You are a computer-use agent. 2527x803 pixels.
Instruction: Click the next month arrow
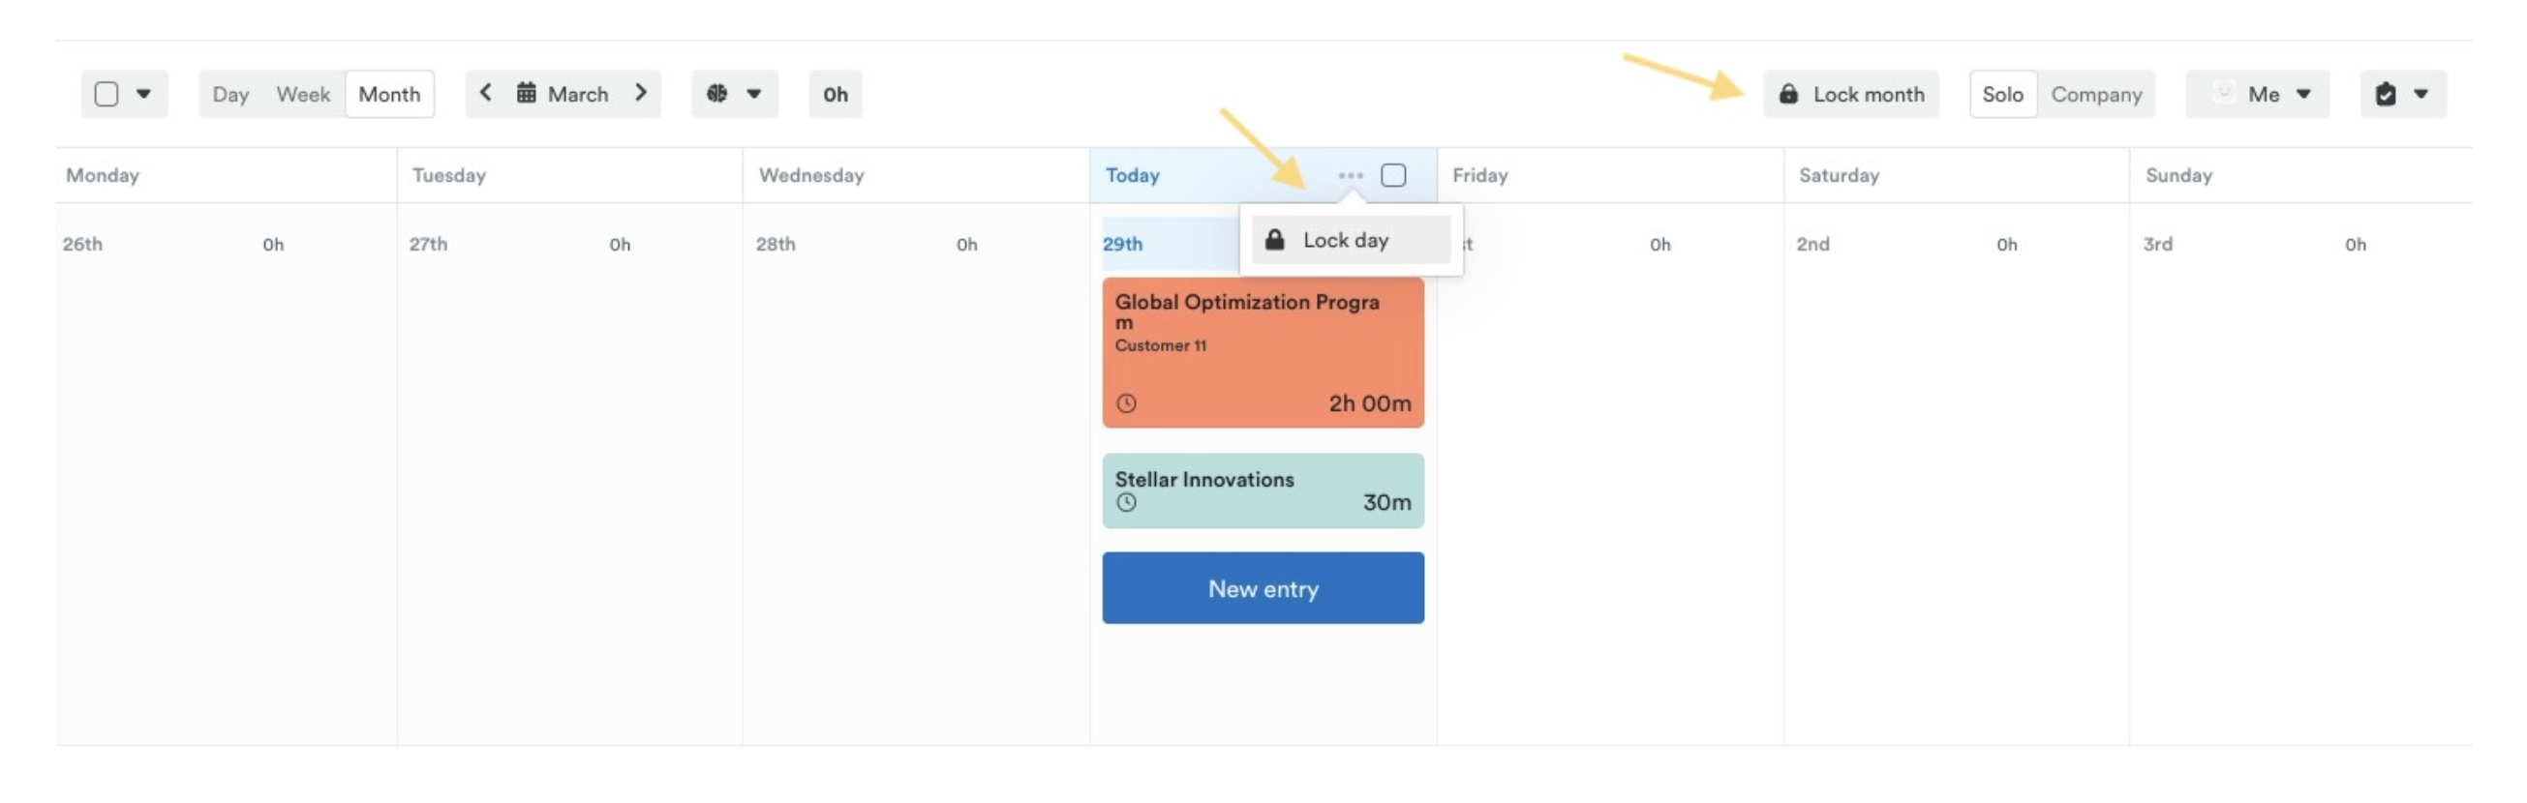(641, 93)
